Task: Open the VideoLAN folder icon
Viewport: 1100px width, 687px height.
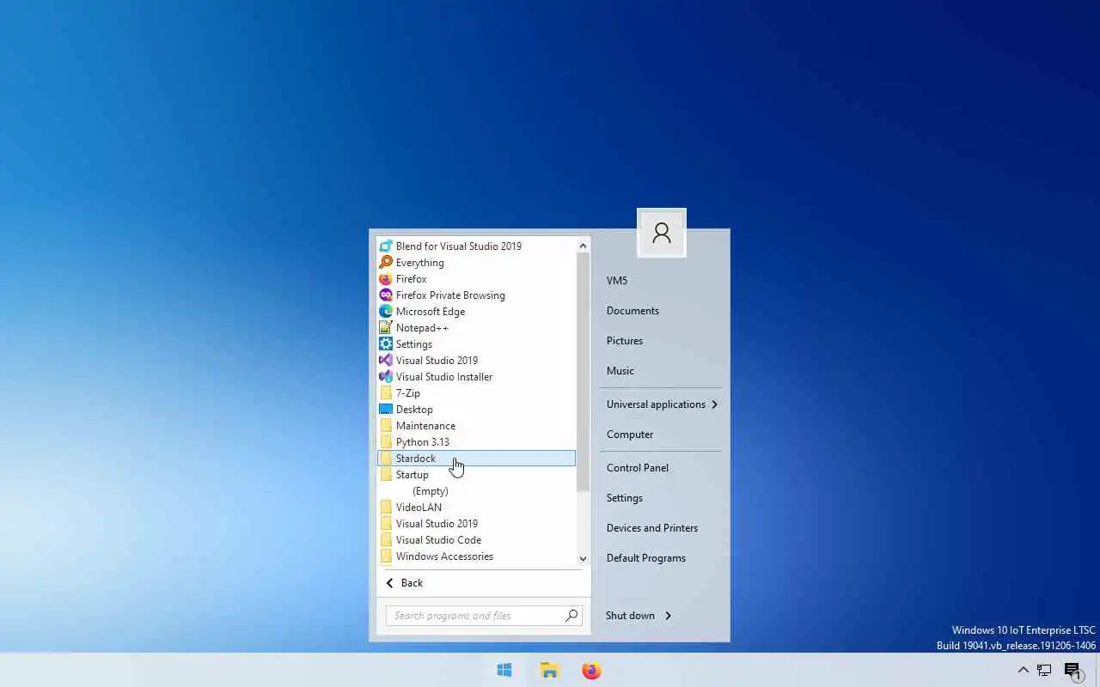Action: coord(386,508)
